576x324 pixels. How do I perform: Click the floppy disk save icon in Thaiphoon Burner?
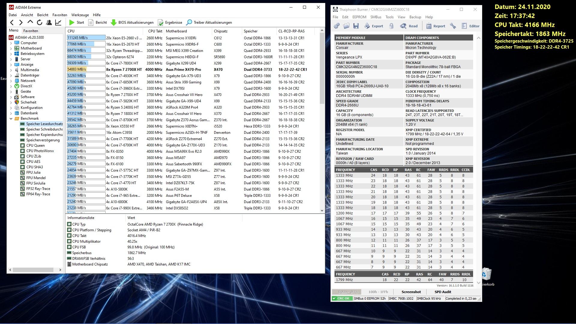[x=356, y=26]
